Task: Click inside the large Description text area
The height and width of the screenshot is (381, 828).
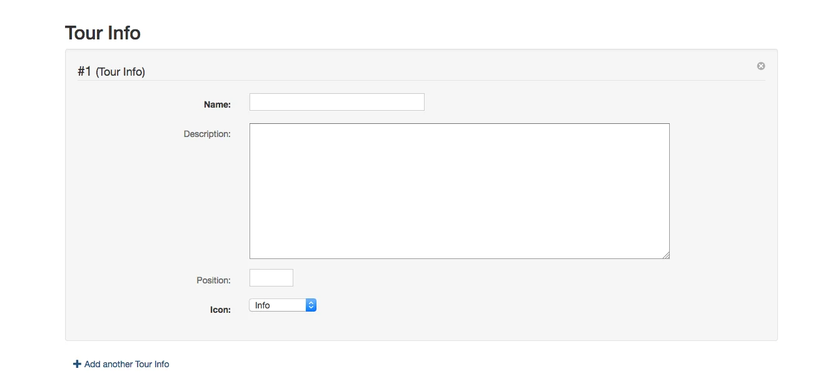Action: tap(460, 191)
